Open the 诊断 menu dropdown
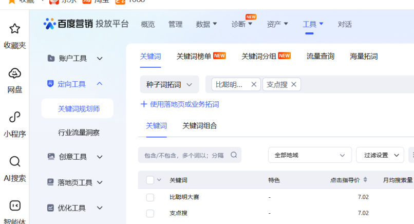The height and width of the screenshot is (224, 414). pos(242,24)
